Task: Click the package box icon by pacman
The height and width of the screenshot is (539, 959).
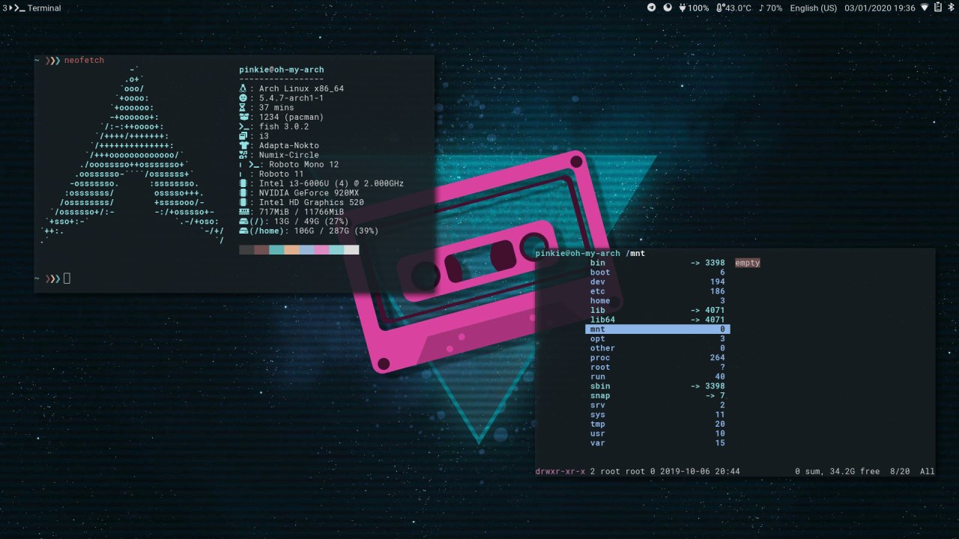Action: [x=243, y=117]
